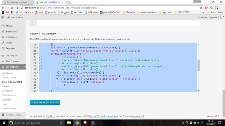Screen dimensions: 225x126
Task: Open the Médias menu in sidebar
Action: [x=9, y=26]
